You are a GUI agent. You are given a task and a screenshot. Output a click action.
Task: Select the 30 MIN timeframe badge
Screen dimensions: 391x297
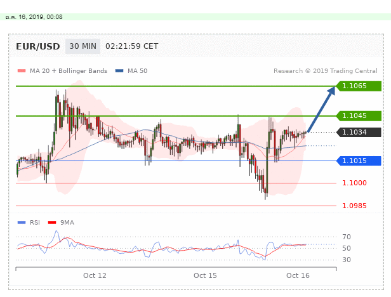[83, 46]
